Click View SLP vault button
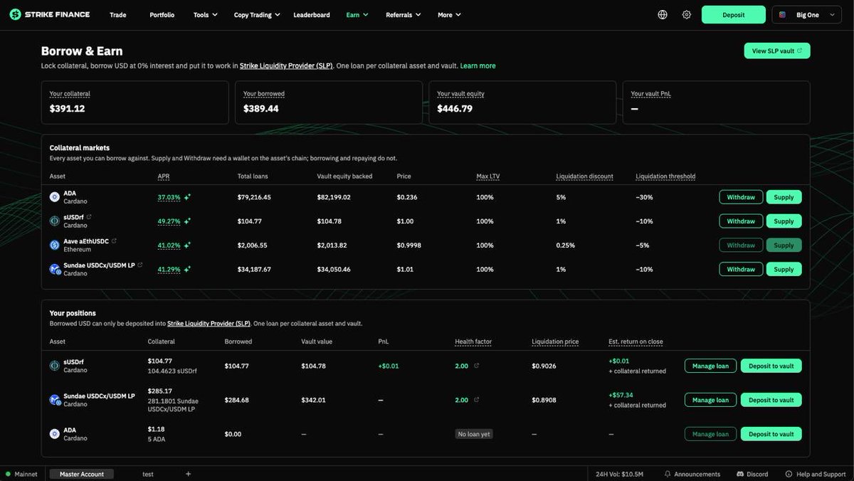The width and height of the screenshot is (854, 481). click(x=777, y=51)
